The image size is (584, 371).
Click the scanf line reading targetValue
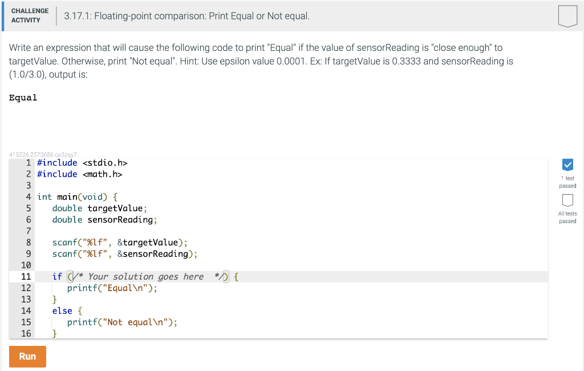click(x=120, y=243)
